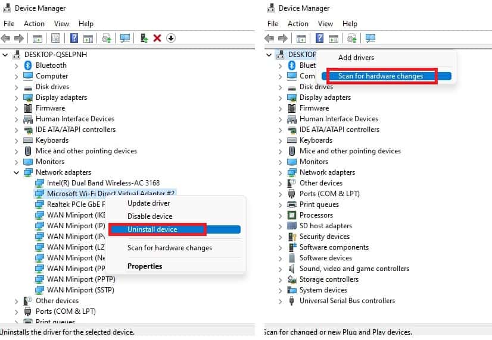Open the View menu in the right window
The height and width of the screenshot is (340, 492).
(x=325, y=24)
